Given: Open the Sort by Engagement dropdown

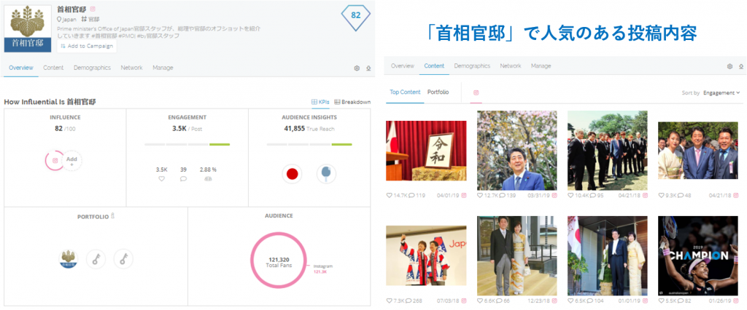Looking at the screenshot, I should point(721,92).
